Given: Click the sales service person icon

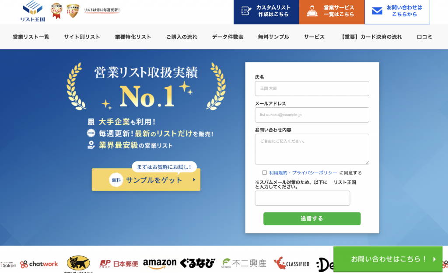Looking at the screenshot, I should click(312, 11).
